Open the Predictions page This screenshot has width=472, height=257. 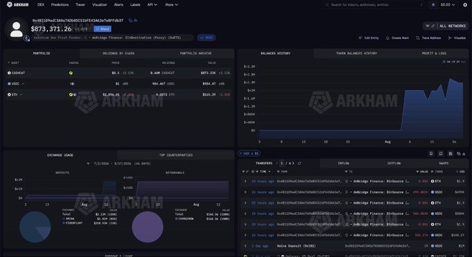pos(60,5)
